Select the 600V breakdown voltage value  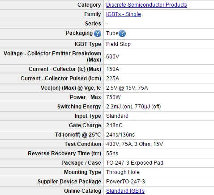(113, 57)
